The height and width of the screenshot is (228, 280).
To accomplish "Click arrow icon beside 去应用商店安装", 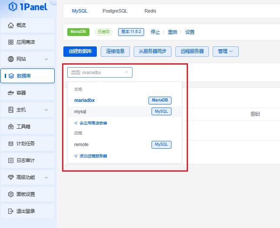I will coord(76,123).
